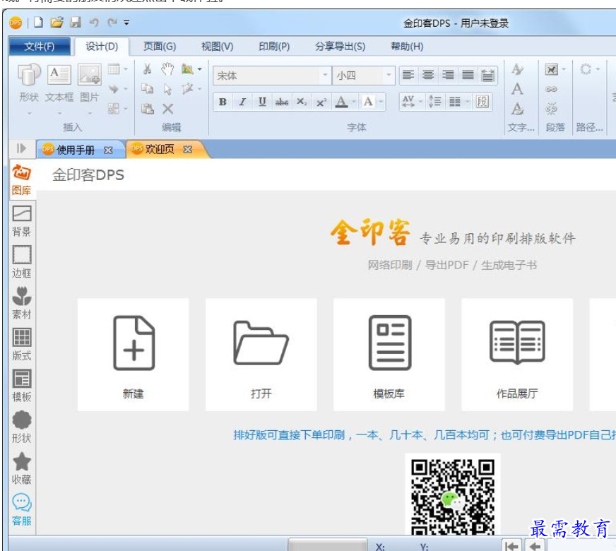The width and height of the screenshot is (616, 551).
Task: Click the 段 paragraph settings icon
Action: coord(482,102)
